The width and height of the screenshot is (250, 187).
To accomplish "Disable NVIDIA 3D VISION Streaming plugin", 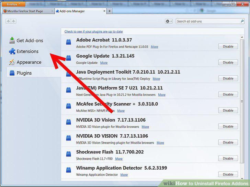I will click(x=228, y=142).
